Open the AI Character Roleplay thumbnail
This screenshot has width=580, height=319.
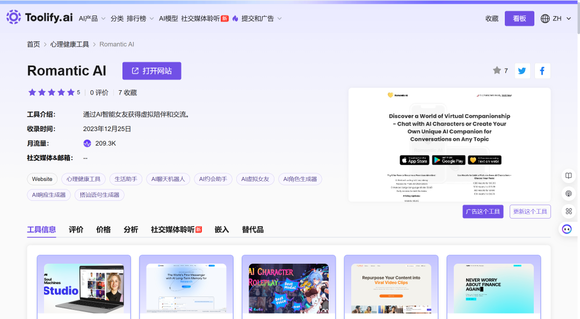pos(288,288)
